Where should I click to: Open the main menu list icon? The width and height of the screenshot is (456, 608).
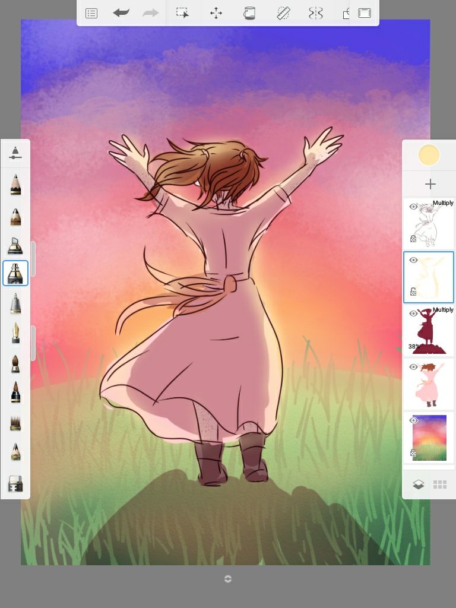pos(91,14)
